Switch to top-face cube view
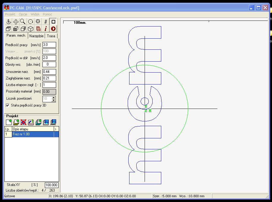272x202 pixels. [8, 29]
